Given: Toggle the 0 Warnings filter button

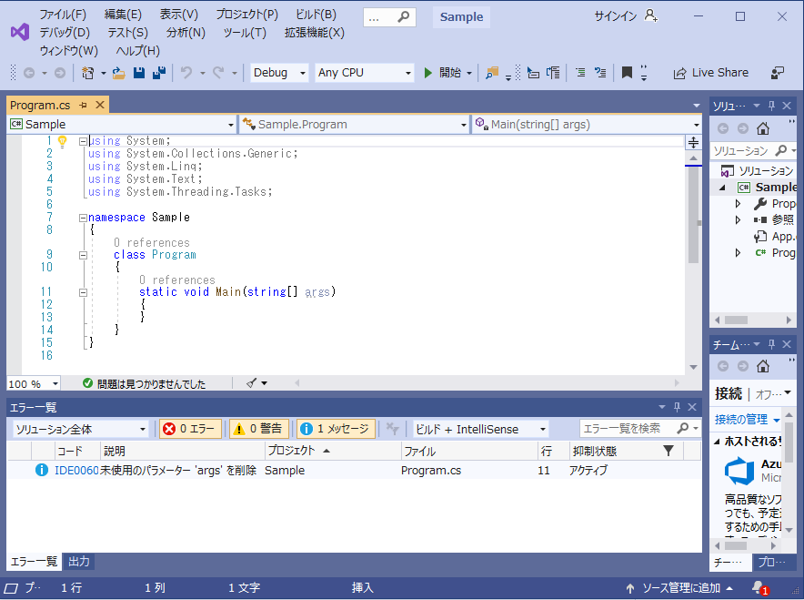Looking at the screenshot, I should point(259,429).
